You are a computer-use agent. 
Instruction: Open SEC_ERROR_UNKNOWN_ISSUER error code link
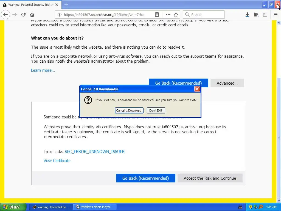click(x=95, y=151)
